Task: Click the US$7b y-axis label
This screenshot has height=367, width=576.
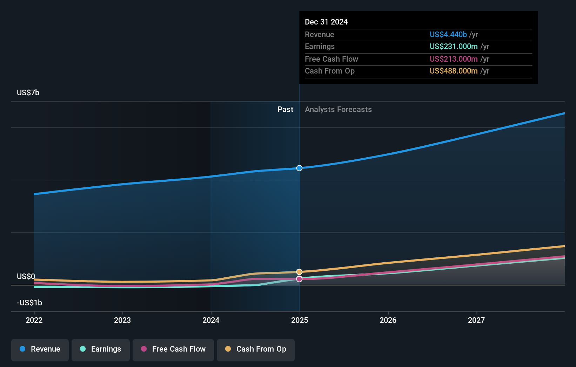Action: [x=28, y=92]
